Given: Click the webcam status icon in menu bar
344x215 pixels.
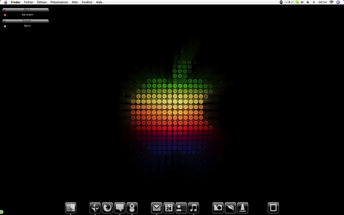Looking at the screenshot, I should click(281, 2).
